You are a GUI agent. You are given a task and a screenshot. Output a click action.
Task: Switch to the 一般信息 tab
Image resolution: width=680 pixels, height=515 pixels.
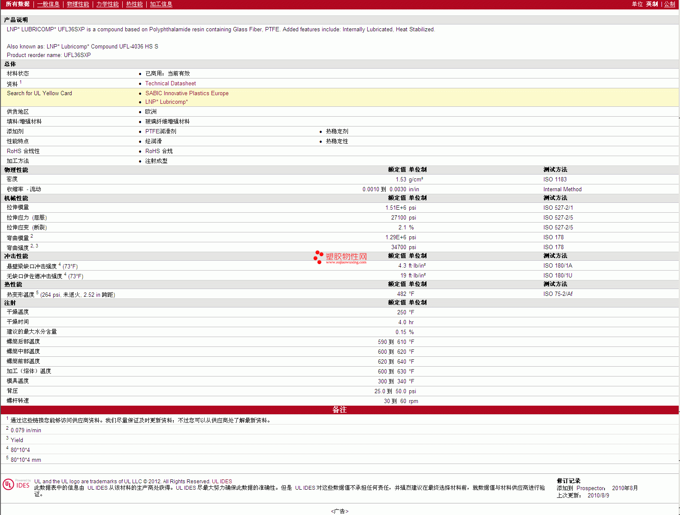pos(48,4)
